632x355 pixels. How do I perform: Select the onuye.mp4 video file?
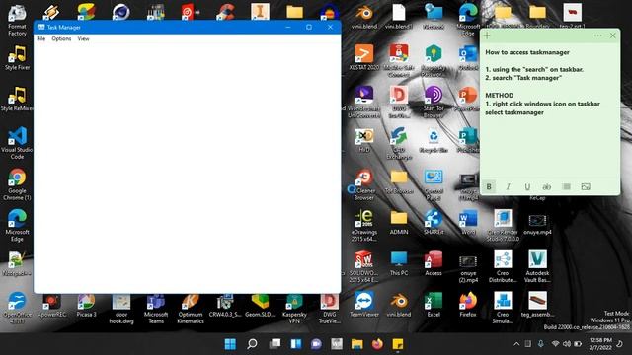tap(537, 224)
